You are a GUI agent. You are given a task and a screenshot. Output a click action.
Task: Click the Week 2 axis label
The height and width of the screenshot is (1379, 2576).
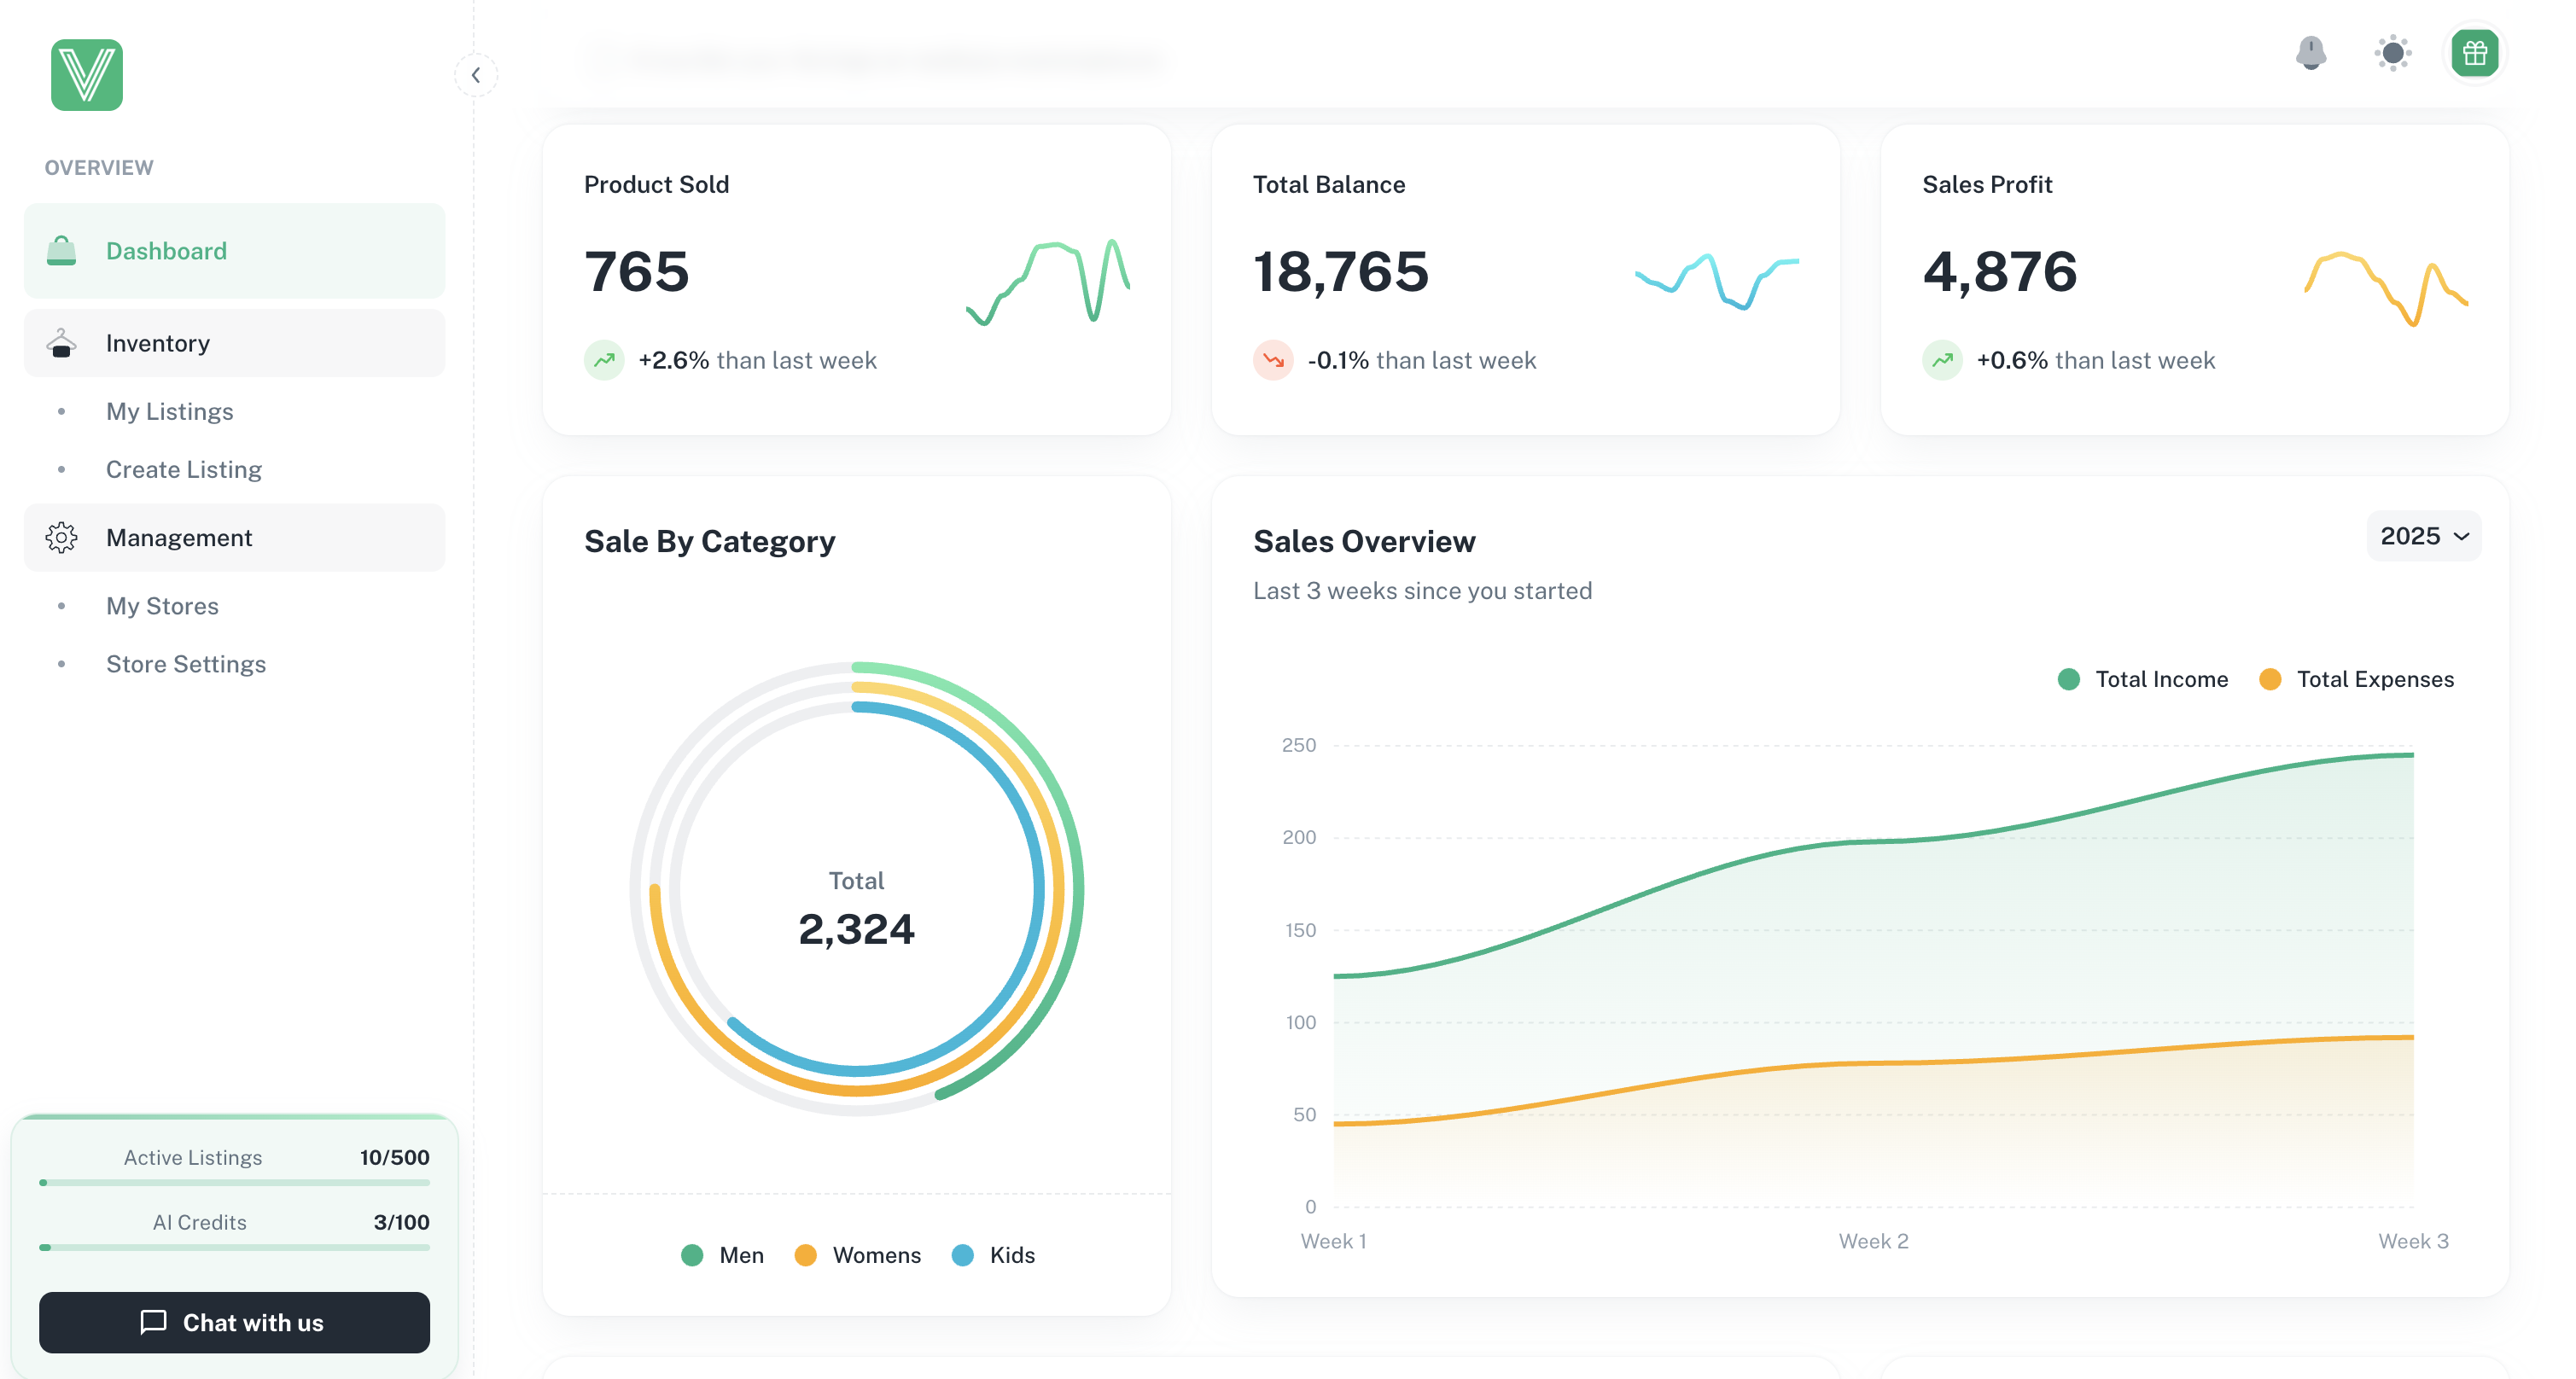(x=1874, y=1241)
